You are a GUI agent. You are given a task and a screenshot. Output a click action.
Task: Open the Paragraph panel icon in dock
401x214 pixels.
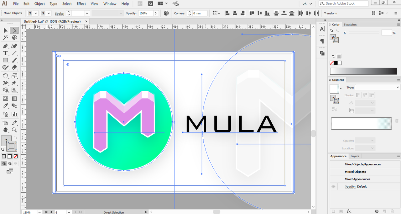(322, 41)
